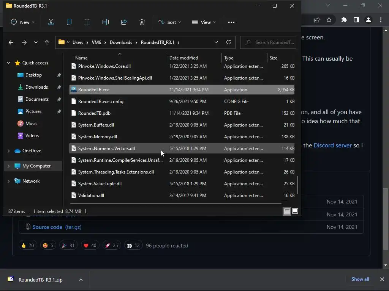Toggle the browser side panel icon
This screenshot has width=389, height=291.
pos(356,20)
